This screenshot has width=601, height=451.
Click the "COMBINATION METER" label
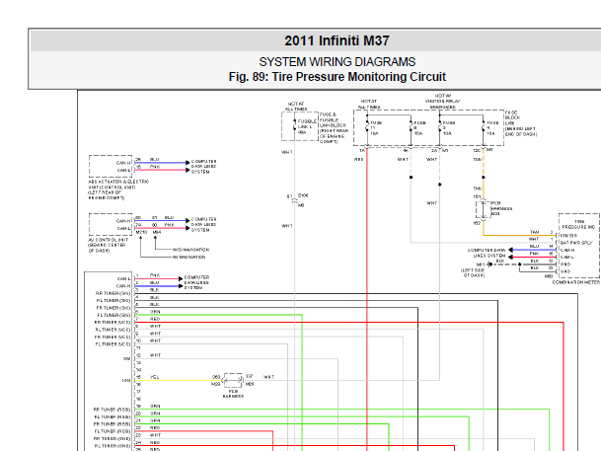pyautogui.click(x=575, y=282)
